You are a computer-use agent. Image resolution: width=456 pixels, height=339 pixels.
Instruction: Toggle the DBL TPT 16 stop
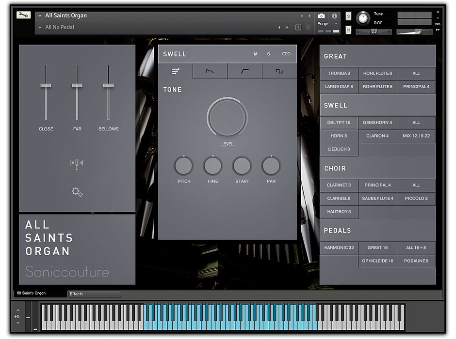339,123
